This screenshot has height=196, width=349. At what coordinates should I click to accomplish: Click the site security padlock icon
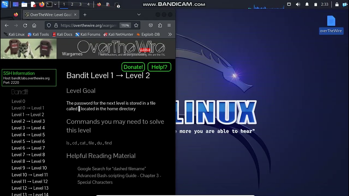pos(56,25)
